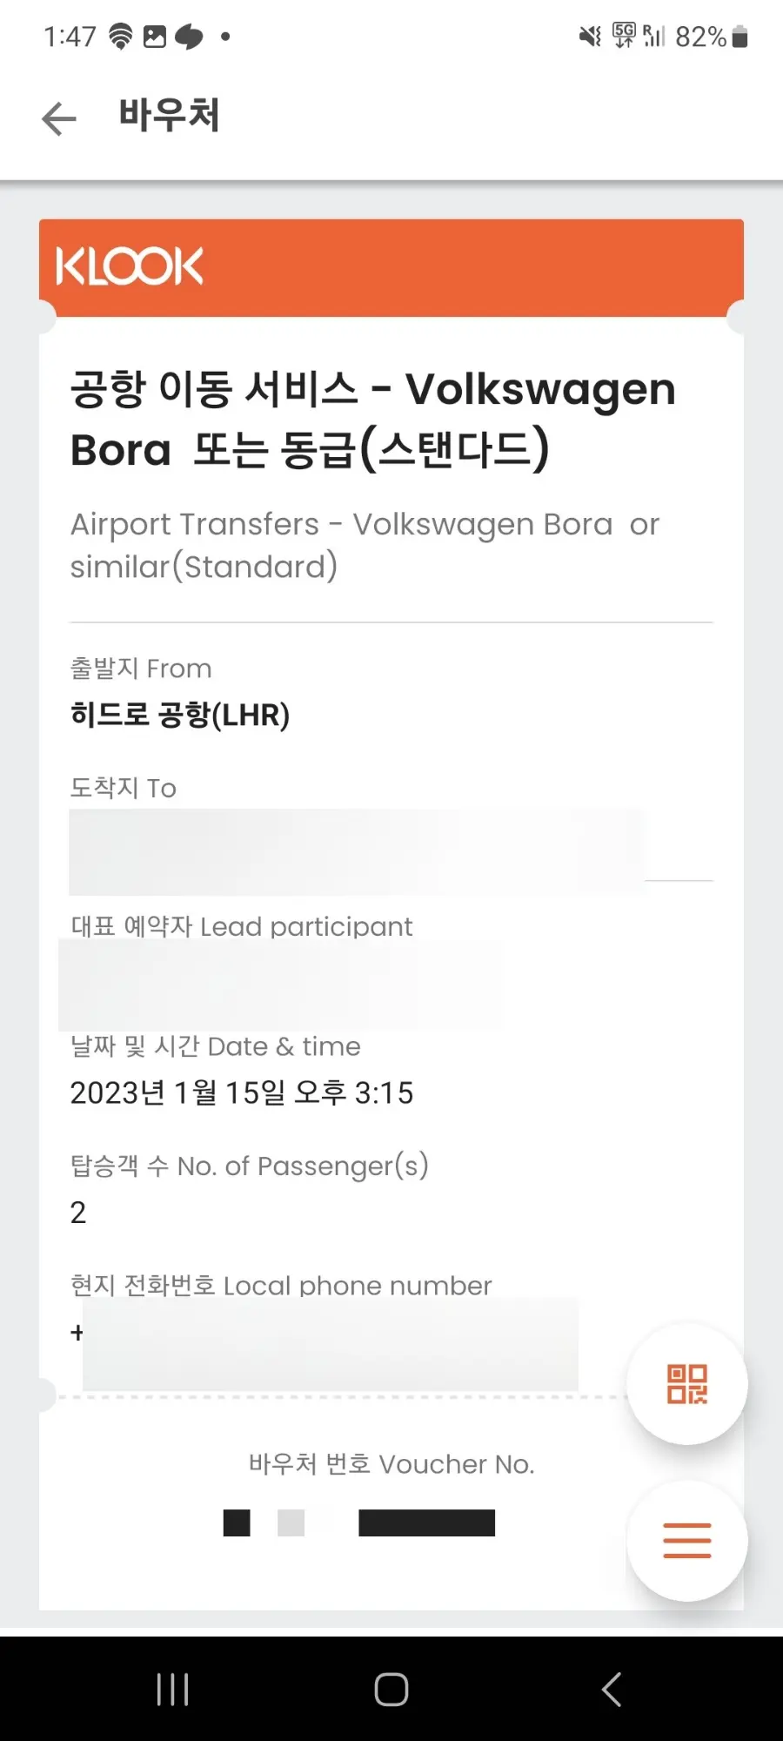Tap the mute/vibrate status icon
Viewport: 783px width, 1741px height.
point(590,37)
